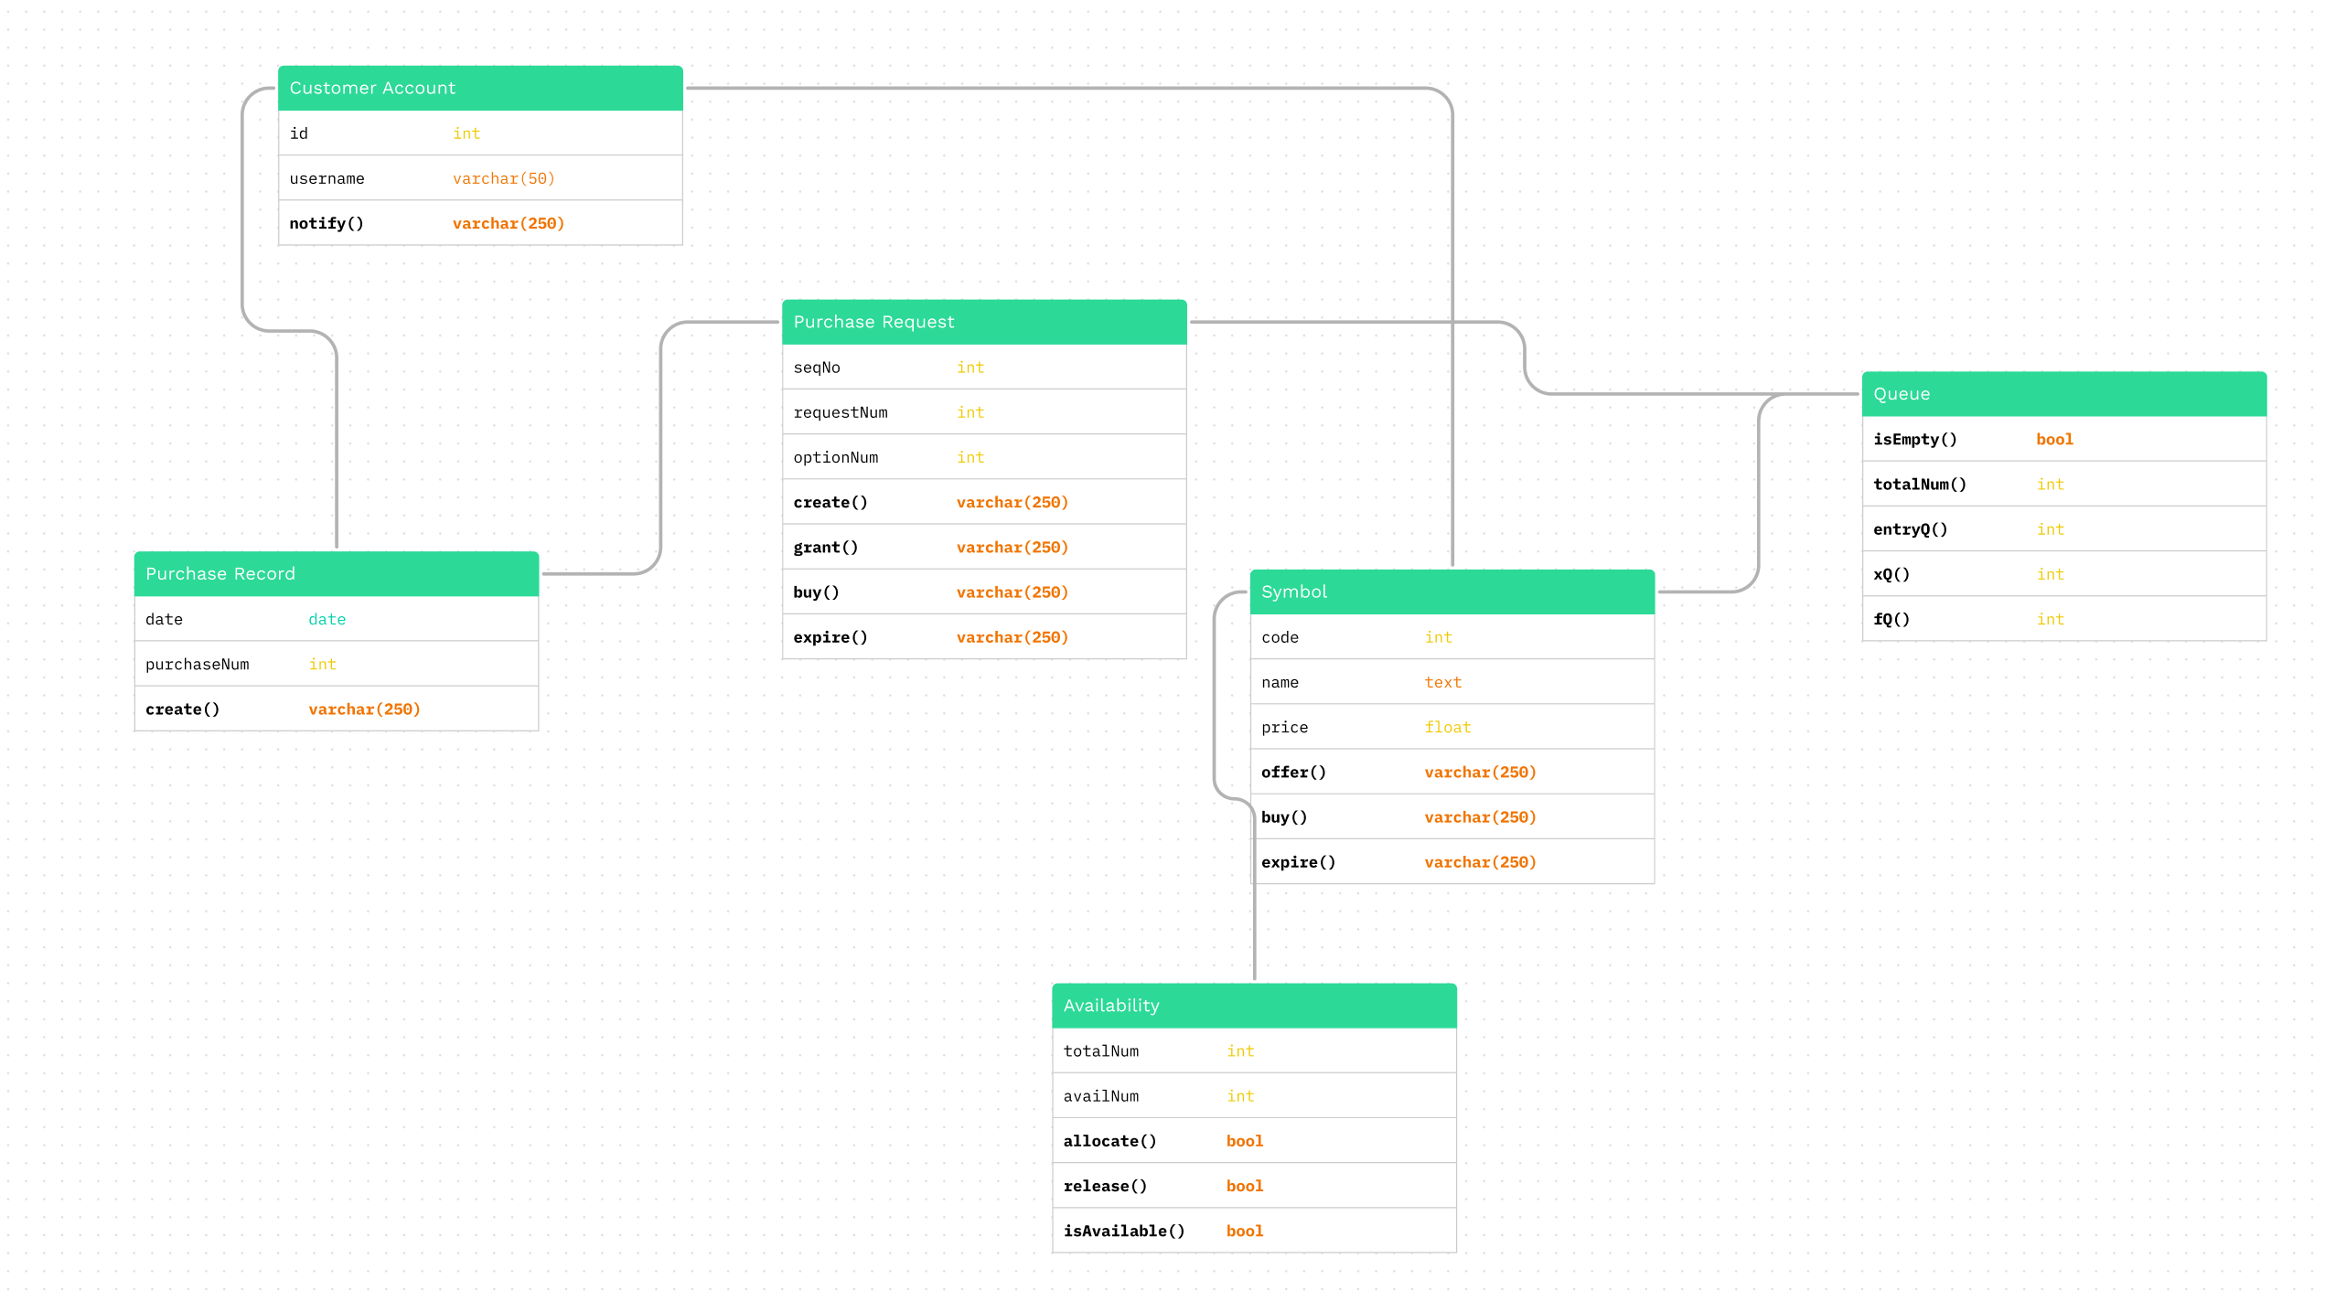Viewport: 2325px width, 1301px height.
Task: Click the grant() method row
Action: (x=915, y=546)
